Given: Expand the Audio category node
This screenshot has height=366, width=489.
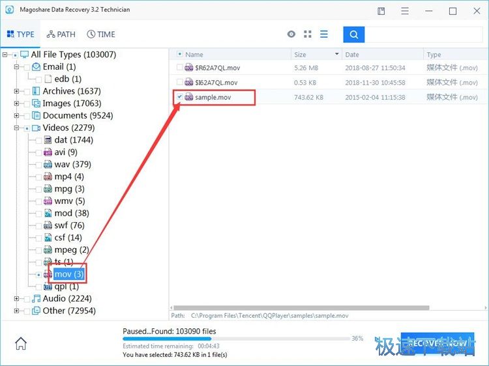Looking at the screenshot, I should point(16,299).
